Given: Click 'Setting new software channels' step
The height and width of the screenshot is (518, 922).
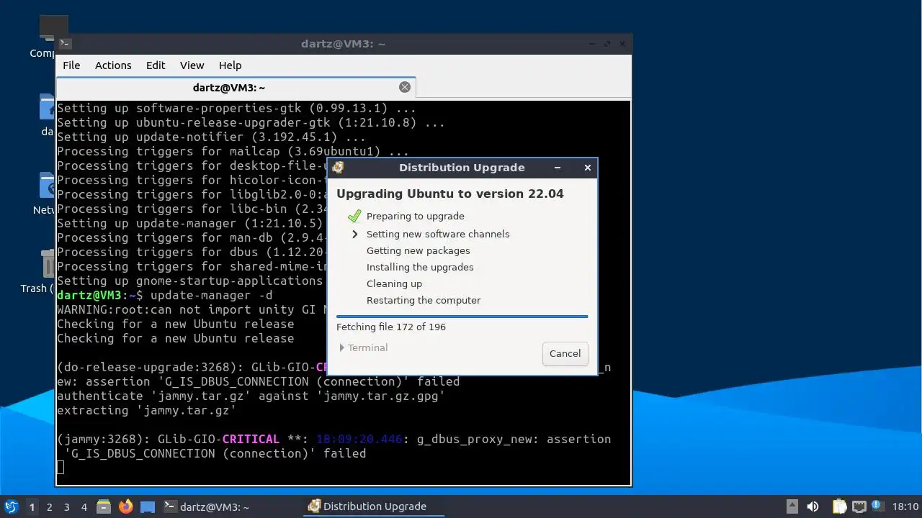Looking at the screenshot, I should pos(437,234).
